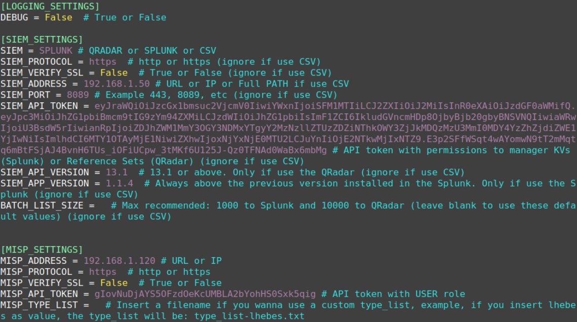
Task: Click the https value of MISP_PROTOCOL
Action: (103, 272)
